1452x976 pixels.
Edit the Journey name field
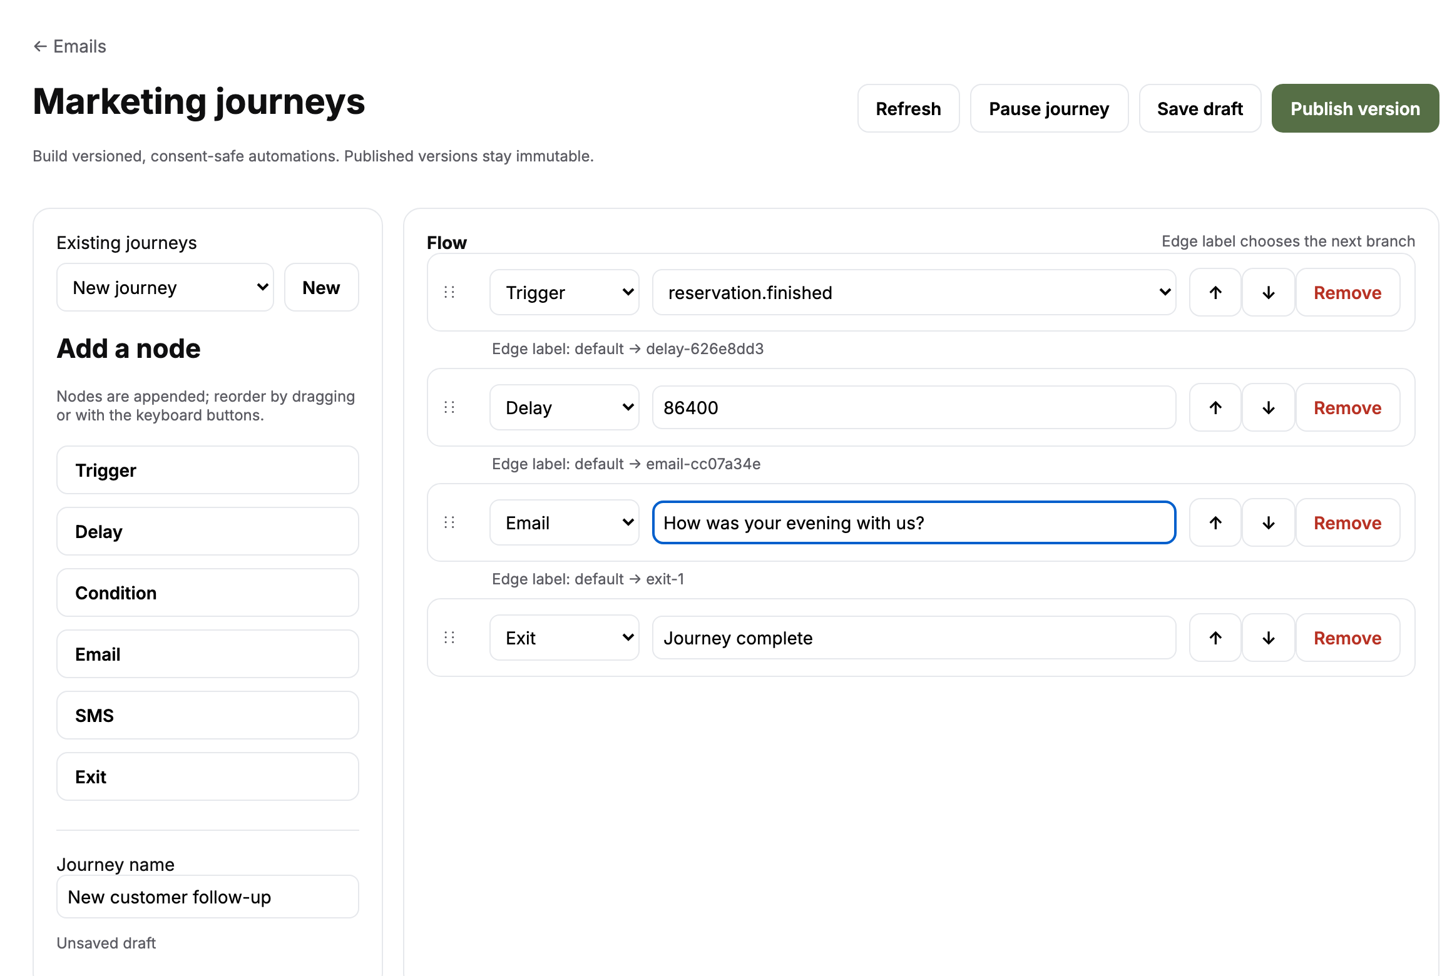(208, 897)
